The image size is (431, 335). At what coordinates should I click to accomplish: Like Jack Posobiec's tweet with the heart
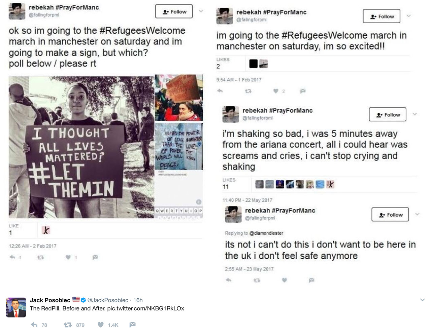click(101, 325)
